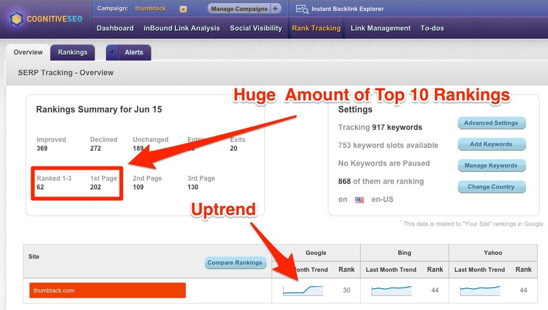Click 'No Keywords are Paused' text
This screenshot has width=548, height=310.
point(384,163)
